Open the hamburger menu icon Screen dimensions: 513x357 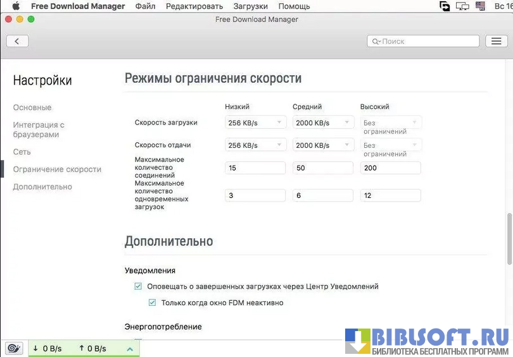(x=495, y=41)
